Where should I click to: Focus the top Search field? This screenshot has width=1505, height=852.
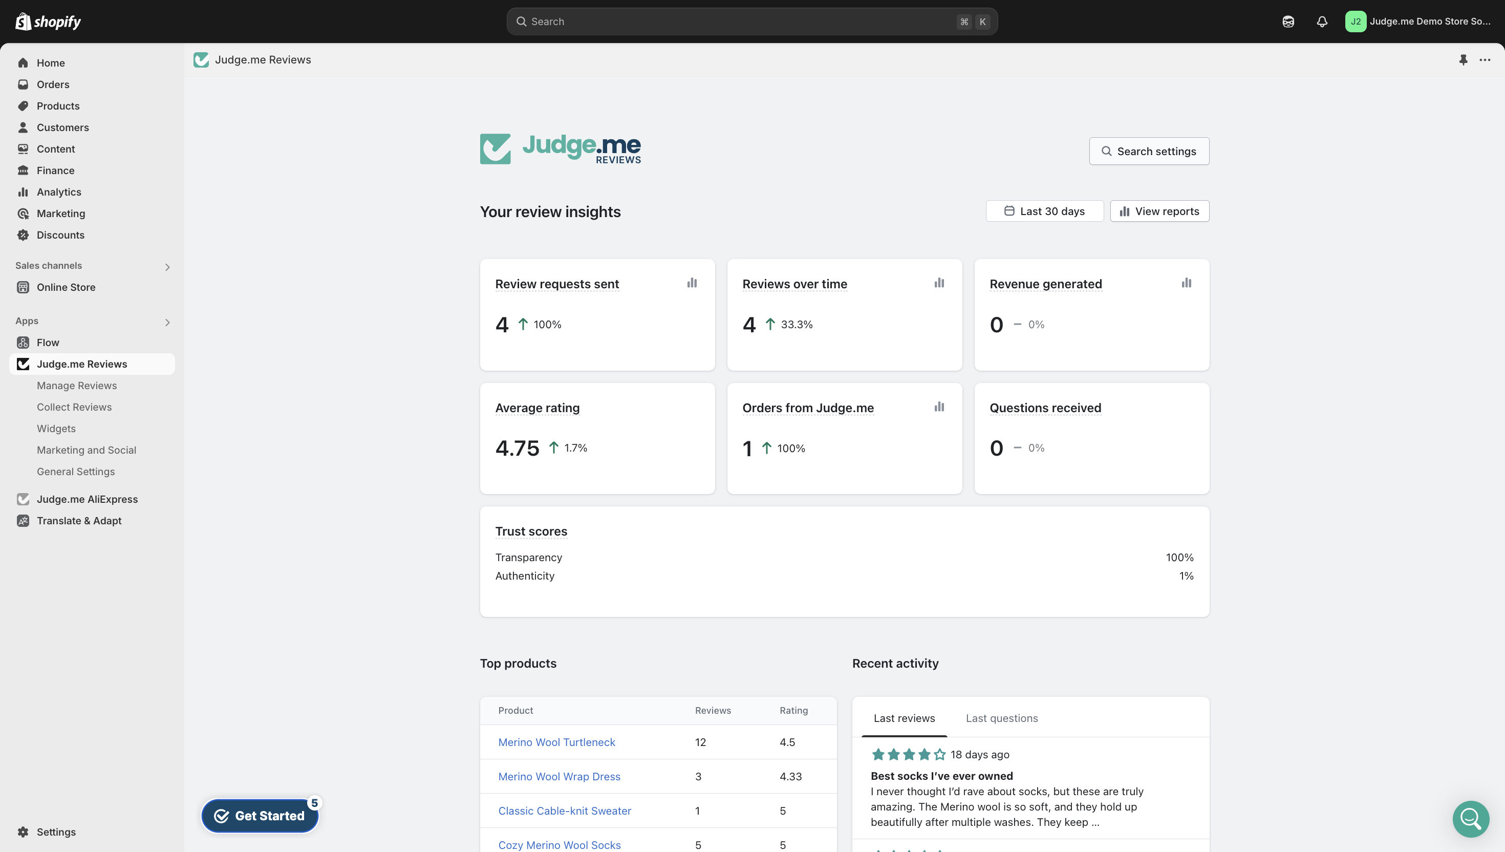point(751,22)
